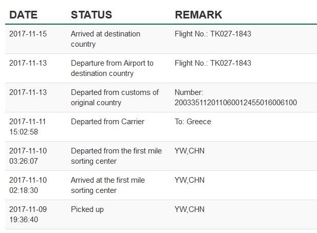The image size is (317, 233).
Task: Click YW,CHN remark in Picked up row
Action: 190,209
